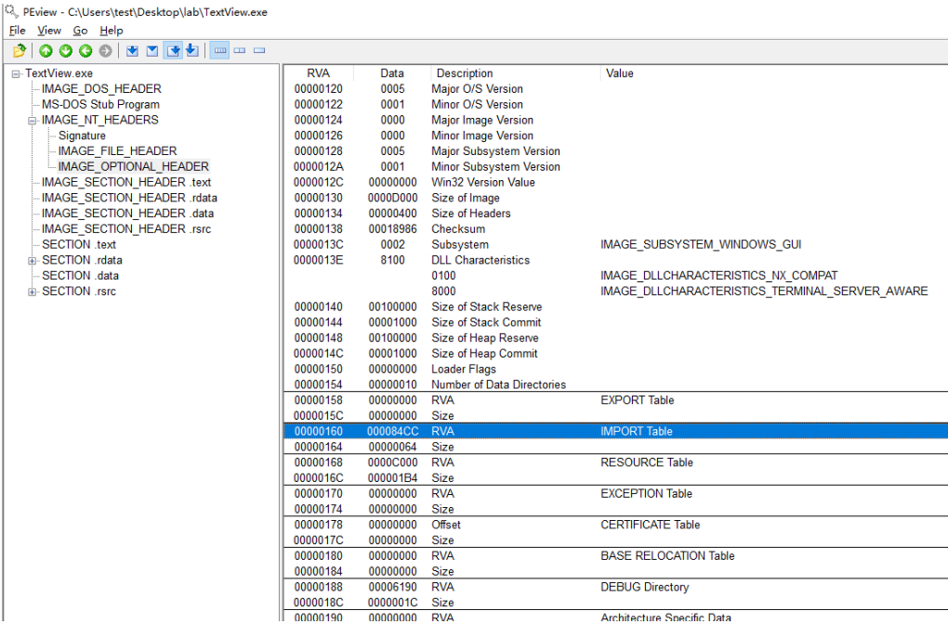
Task: Select the single-segment width toolbar icon
Action: click(259, 51)
